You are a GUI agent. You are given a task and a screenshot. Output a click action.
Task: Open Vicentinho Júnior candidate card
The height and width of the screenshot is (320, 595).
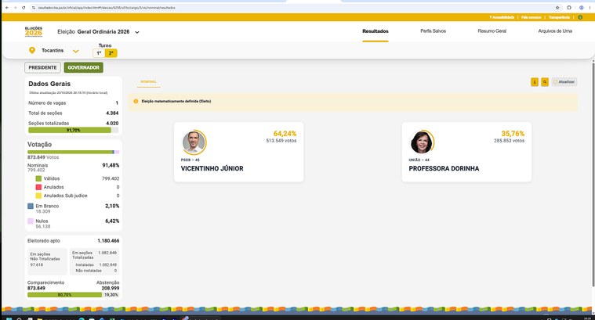[x=238, y=152]
